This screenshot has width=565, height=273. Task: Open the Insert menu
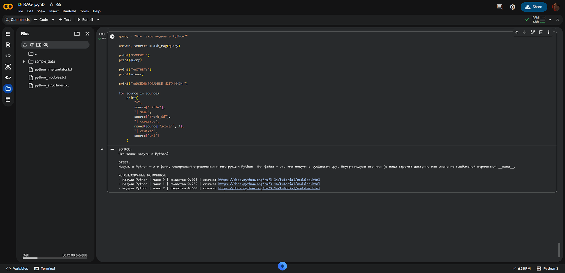(54, 11)
